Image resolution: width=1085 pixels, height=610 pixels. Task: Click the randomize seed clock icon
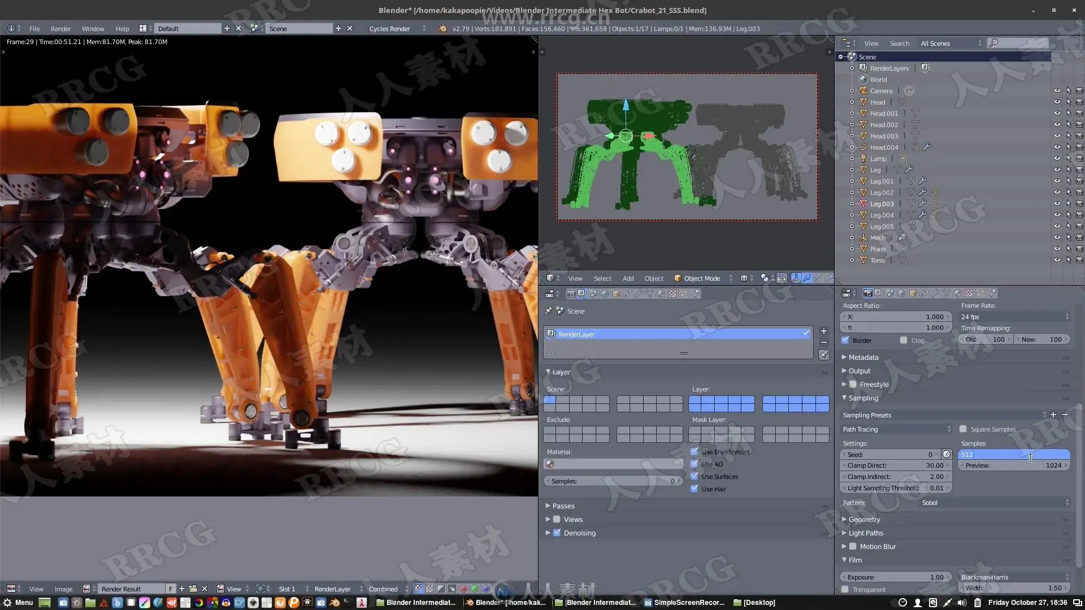(947, 455)
